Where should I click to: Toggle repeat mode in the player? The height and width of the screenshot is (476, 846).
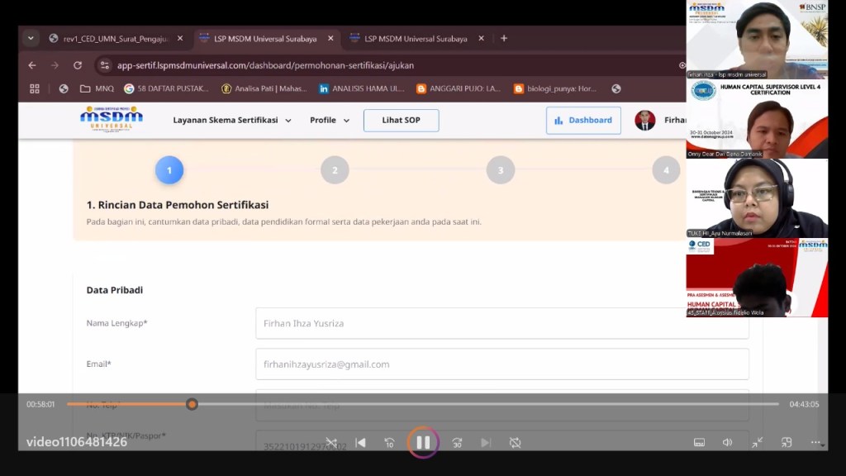[515, 443]
